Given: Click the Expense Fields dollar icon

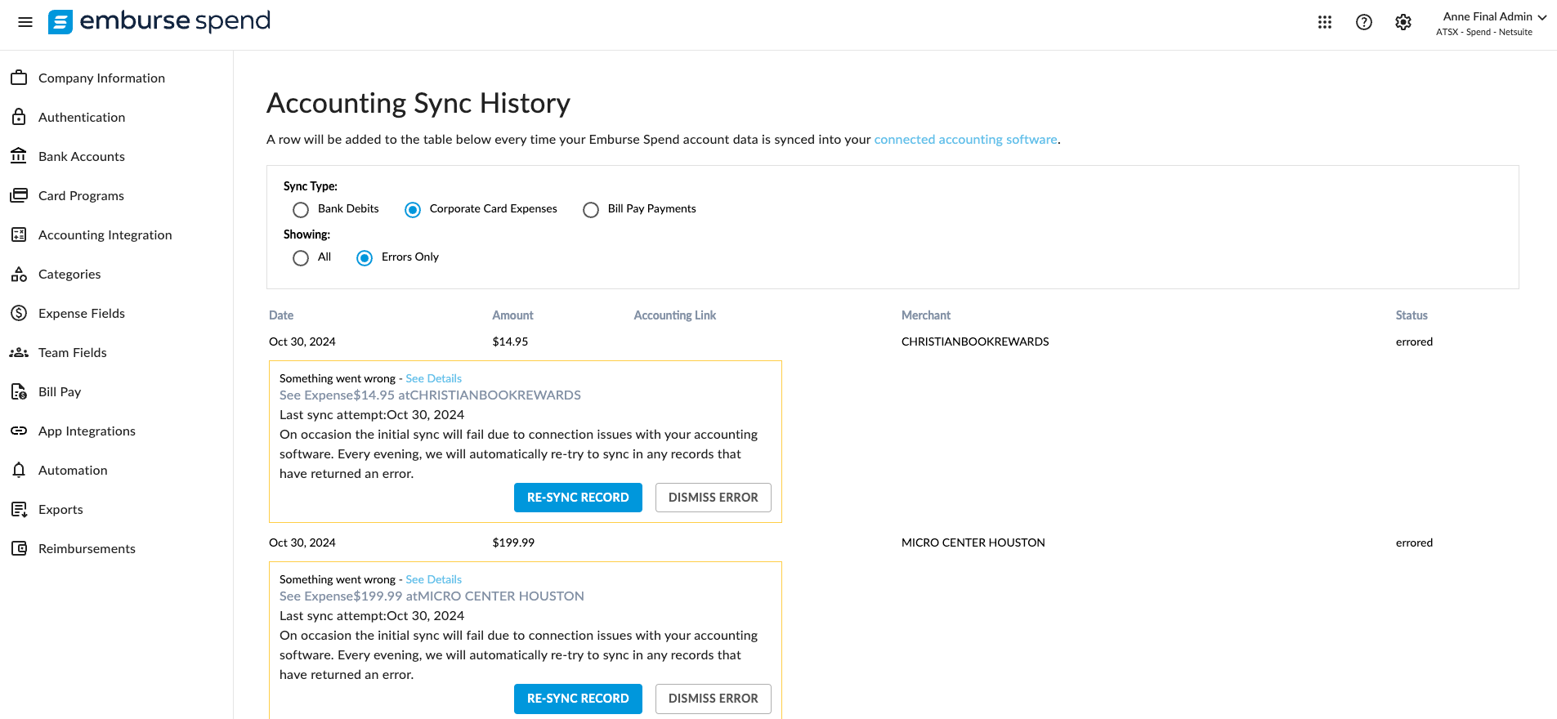Looking at the screenshot, I should pyautogui.click(x=19, y=313).
